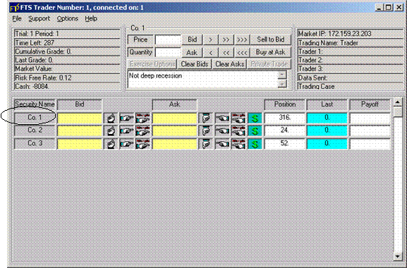Viewport: 407px width, 268px height.
Task: Click the securities list scroll-down arrow
Action: (398, 256)
